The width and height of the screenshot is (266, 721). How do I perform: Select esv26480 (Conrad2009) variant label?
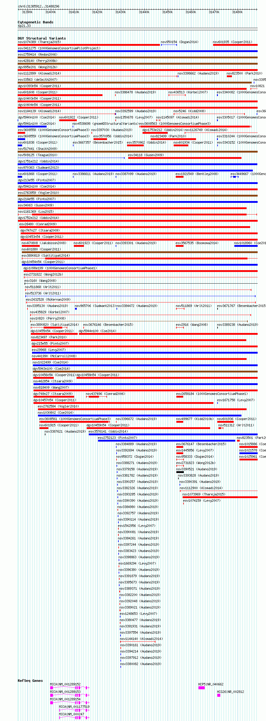[x=38, y=224]
